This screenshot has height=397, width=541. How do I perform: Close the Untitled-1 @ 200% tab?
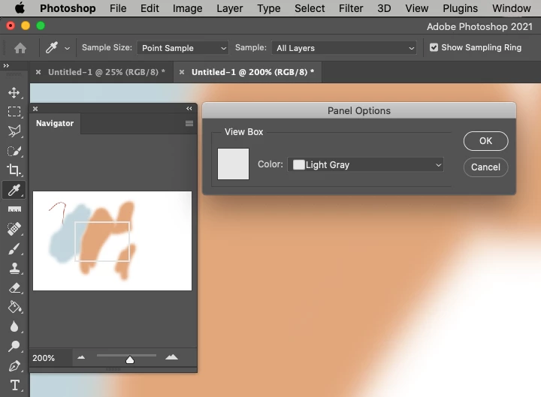pyautogui.click(x=182, y=72)
